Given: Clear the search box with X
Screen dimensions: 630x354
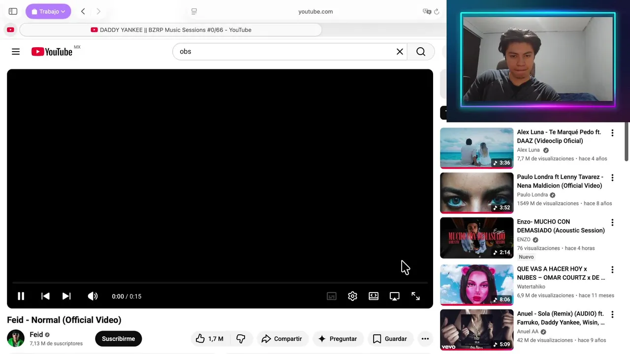Looking at the screenshot, I should coord(400,52).
